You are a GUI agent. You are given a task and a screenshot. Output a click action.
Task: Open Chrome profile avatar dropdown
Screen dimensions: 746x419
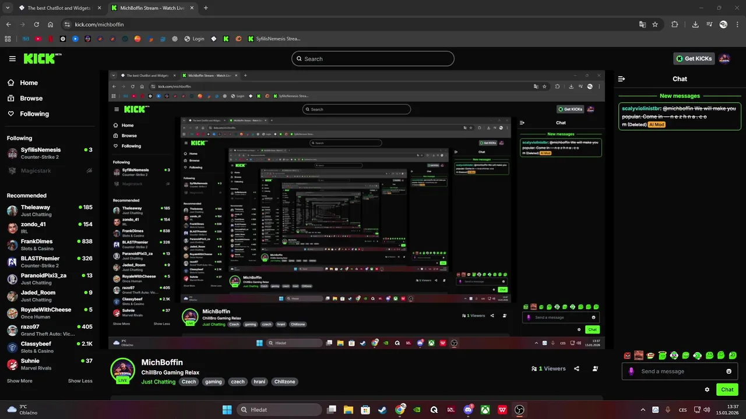tap(723, 24)
